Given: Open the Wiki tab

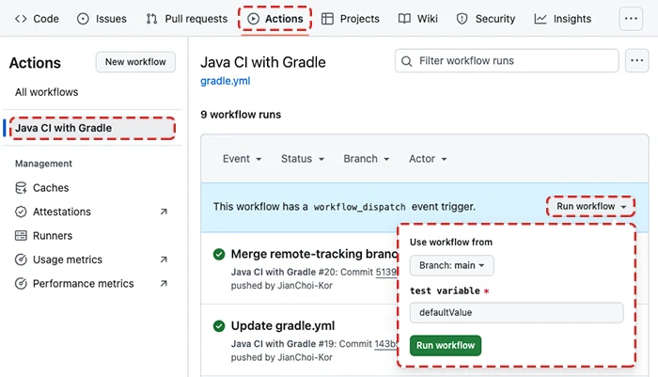Looking at the screenshot, I should coord(418,19).
